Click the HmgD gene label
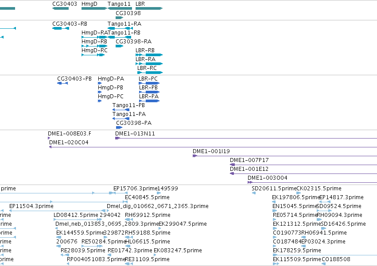 click(x=89, y=4)
